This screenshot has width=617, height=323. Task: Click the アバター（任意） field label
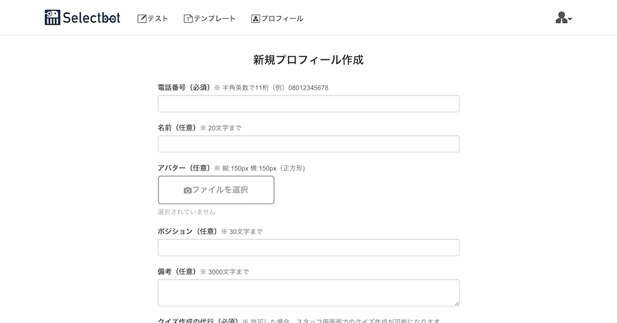[x=184, y=168]
